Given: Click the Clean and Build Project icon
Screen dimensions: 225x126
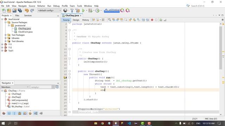Looking at the screenshot, I should click(78, 10).
